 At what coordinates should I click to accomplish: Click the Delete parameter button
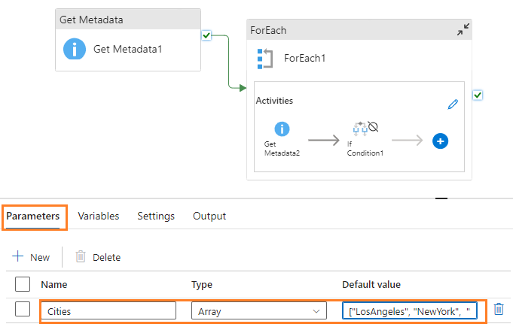point(98,257)
